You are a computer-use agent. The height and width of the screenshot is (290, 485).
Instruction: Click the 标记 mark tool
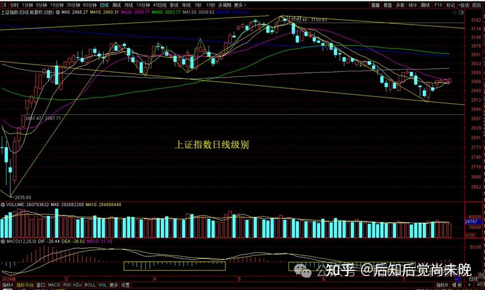tap(450, 4)
